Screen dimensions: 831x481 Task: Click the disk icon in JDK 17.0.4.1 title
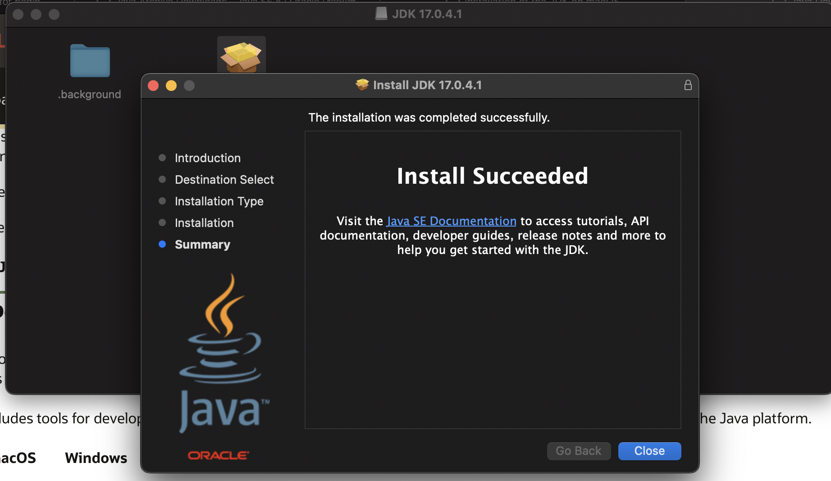pos(381,14)
